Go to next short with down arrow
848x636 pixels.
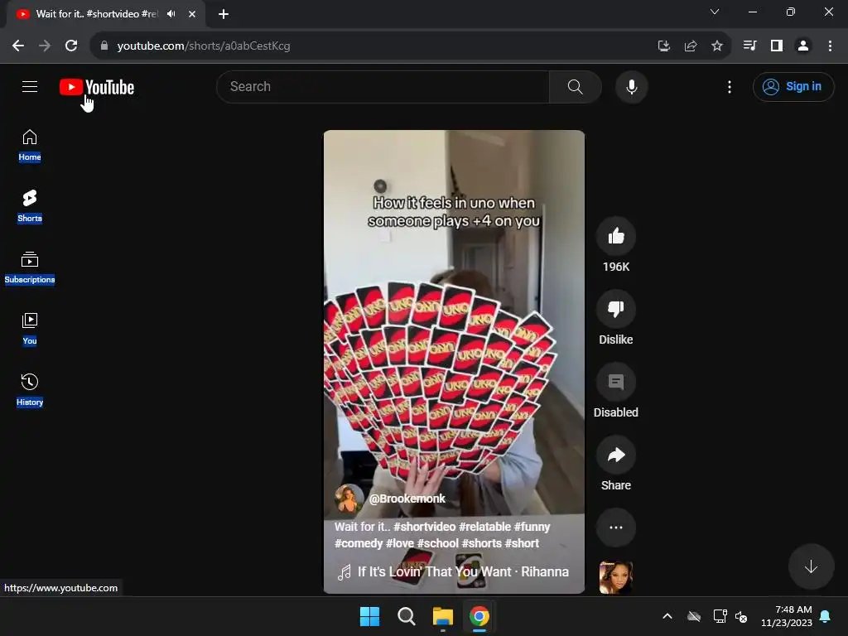(811, 566)
